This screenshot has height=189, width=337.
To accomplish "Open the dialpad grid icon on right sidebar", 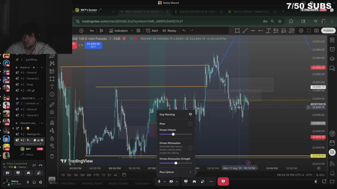I will 332,152.
